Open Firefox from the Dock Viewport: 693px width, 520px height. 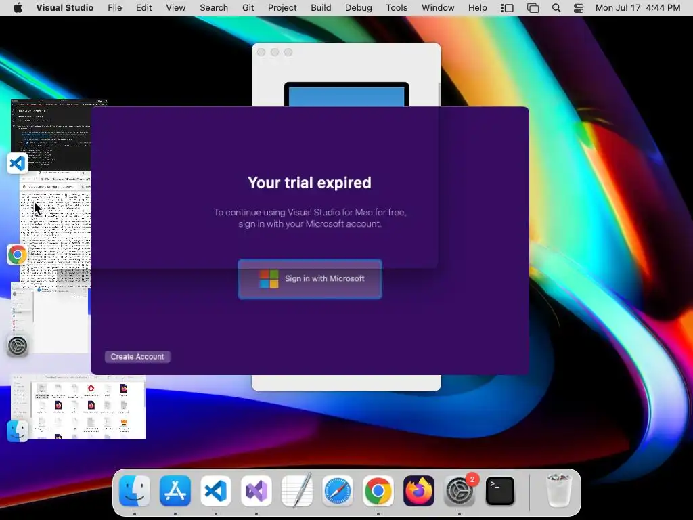coord(418,491)
